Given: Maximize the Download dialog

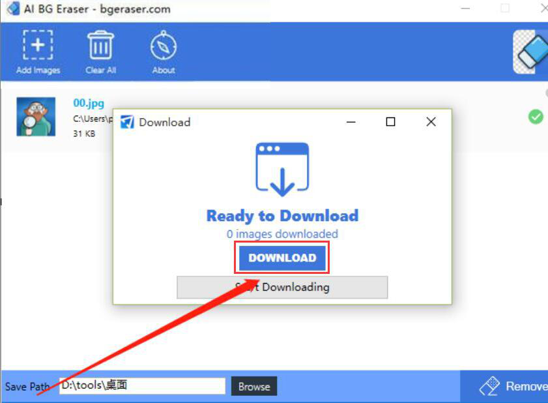Looking at the screenshot, I should [x=390, y=122].
